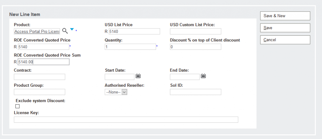Focus the USD List Price field
This screenshot has width=322, height=139.
[x=134, y=31]
